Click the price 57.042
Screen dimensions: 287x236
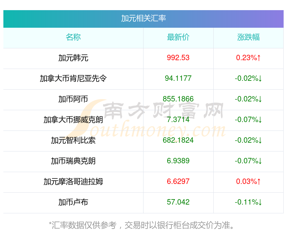(x=178, y=202)
